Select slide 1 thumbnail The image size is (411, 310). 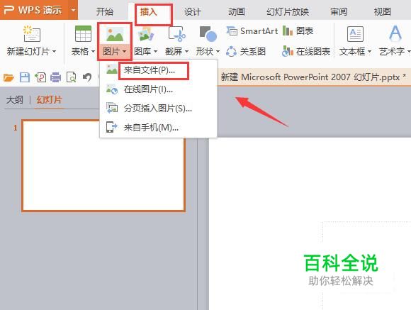click(x=103, y=165)
